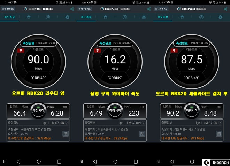Image resolution: width=230 pixels, height=166 pixels.
Task: Open stacked-layers tab in 87.5 Mbps screen
Action: [x=182, y=17]
